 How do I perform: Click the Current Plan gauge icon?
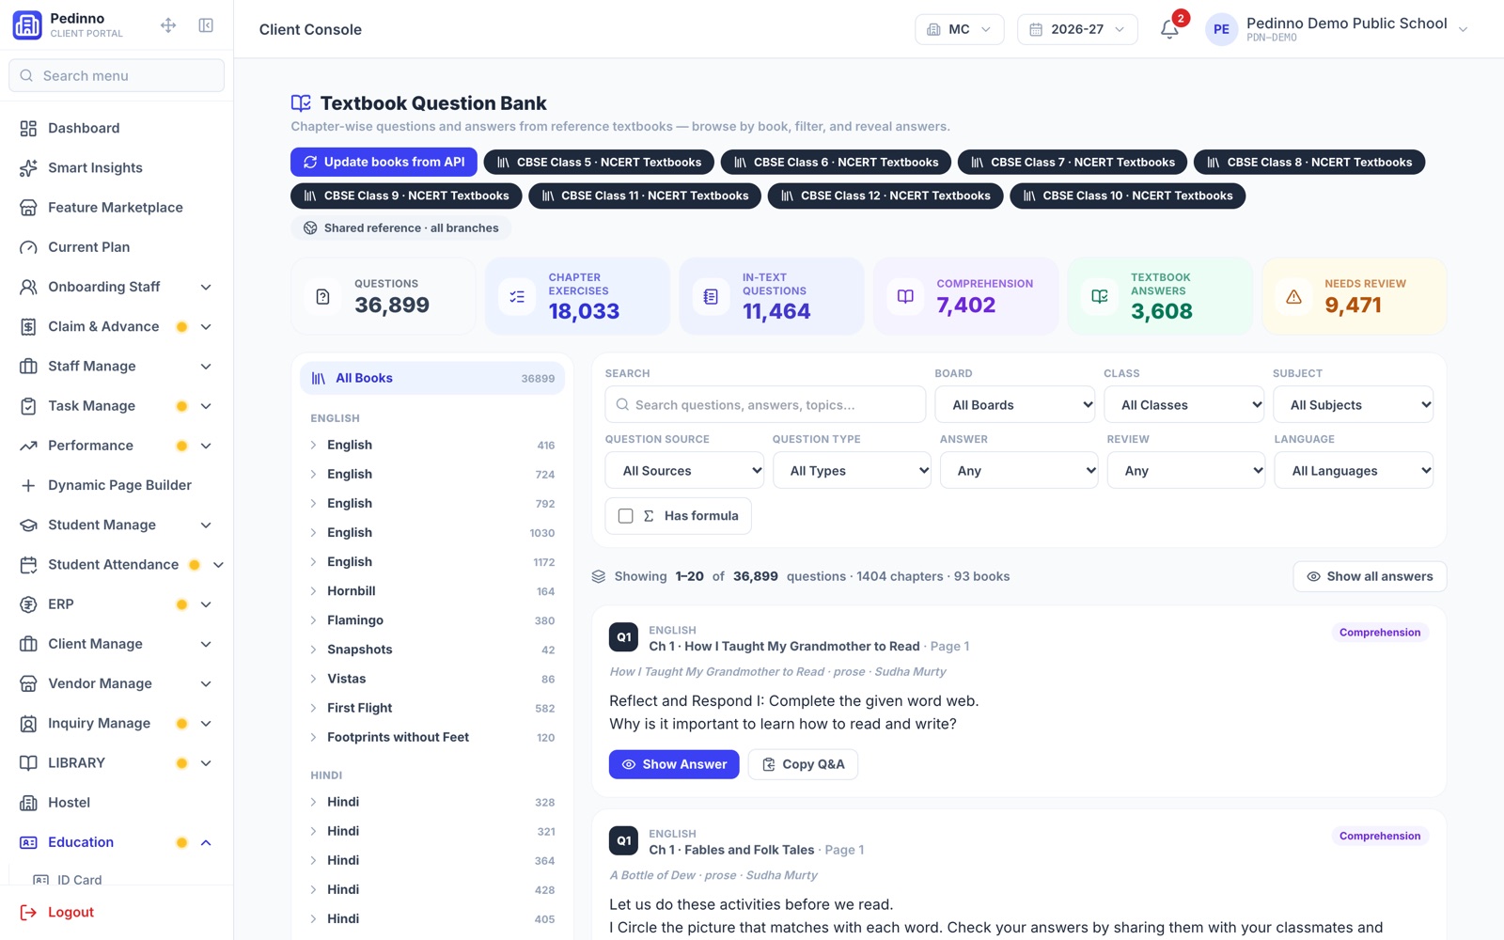click(x=28, y=247)
